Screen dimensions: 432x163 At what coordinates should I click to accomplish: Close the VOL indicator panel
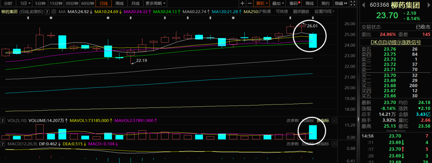point(334,121)
